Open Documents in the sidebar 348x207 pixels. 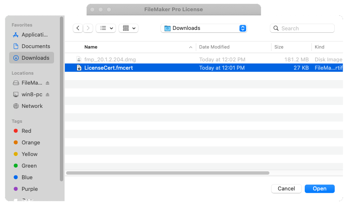point(32,46)
